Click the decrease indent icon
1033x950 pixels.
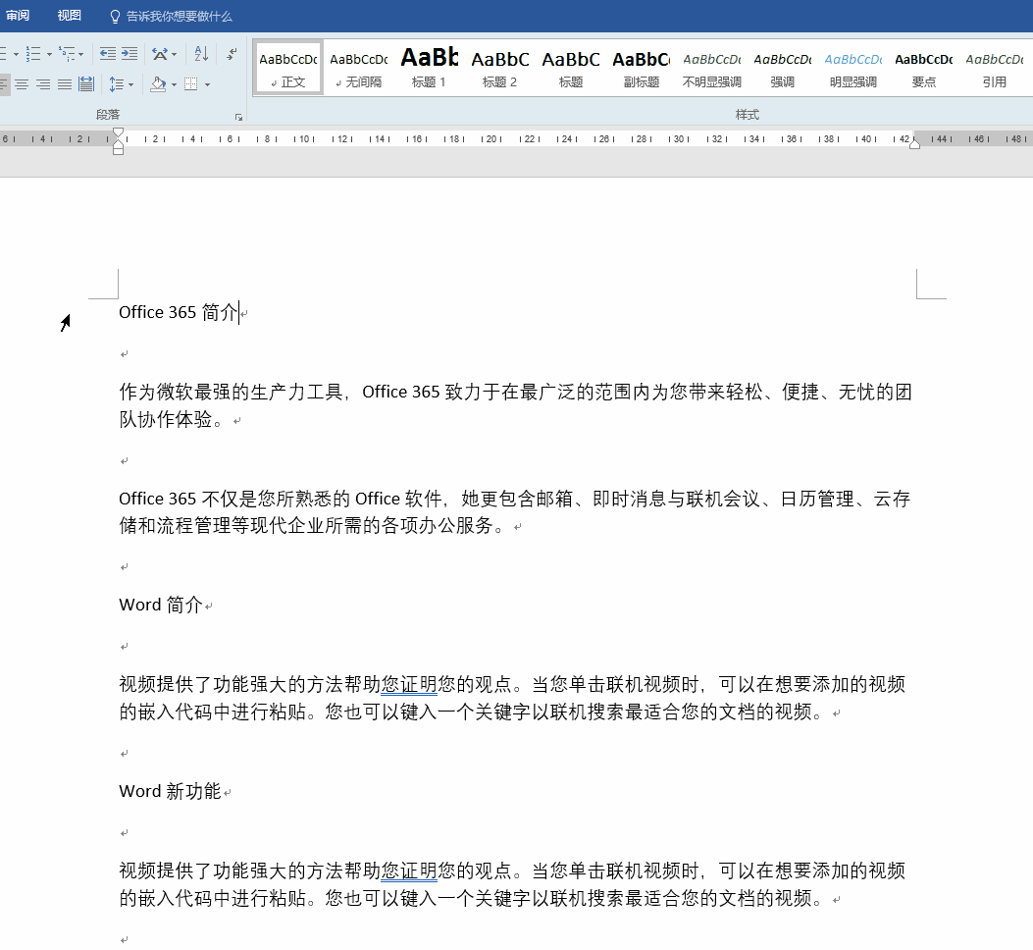pos(108,54)
